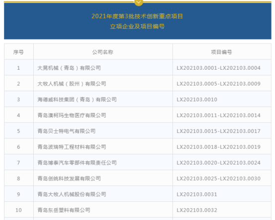Select company 海德威科技集团（青岛）有限公司

[x=77, y=99]
